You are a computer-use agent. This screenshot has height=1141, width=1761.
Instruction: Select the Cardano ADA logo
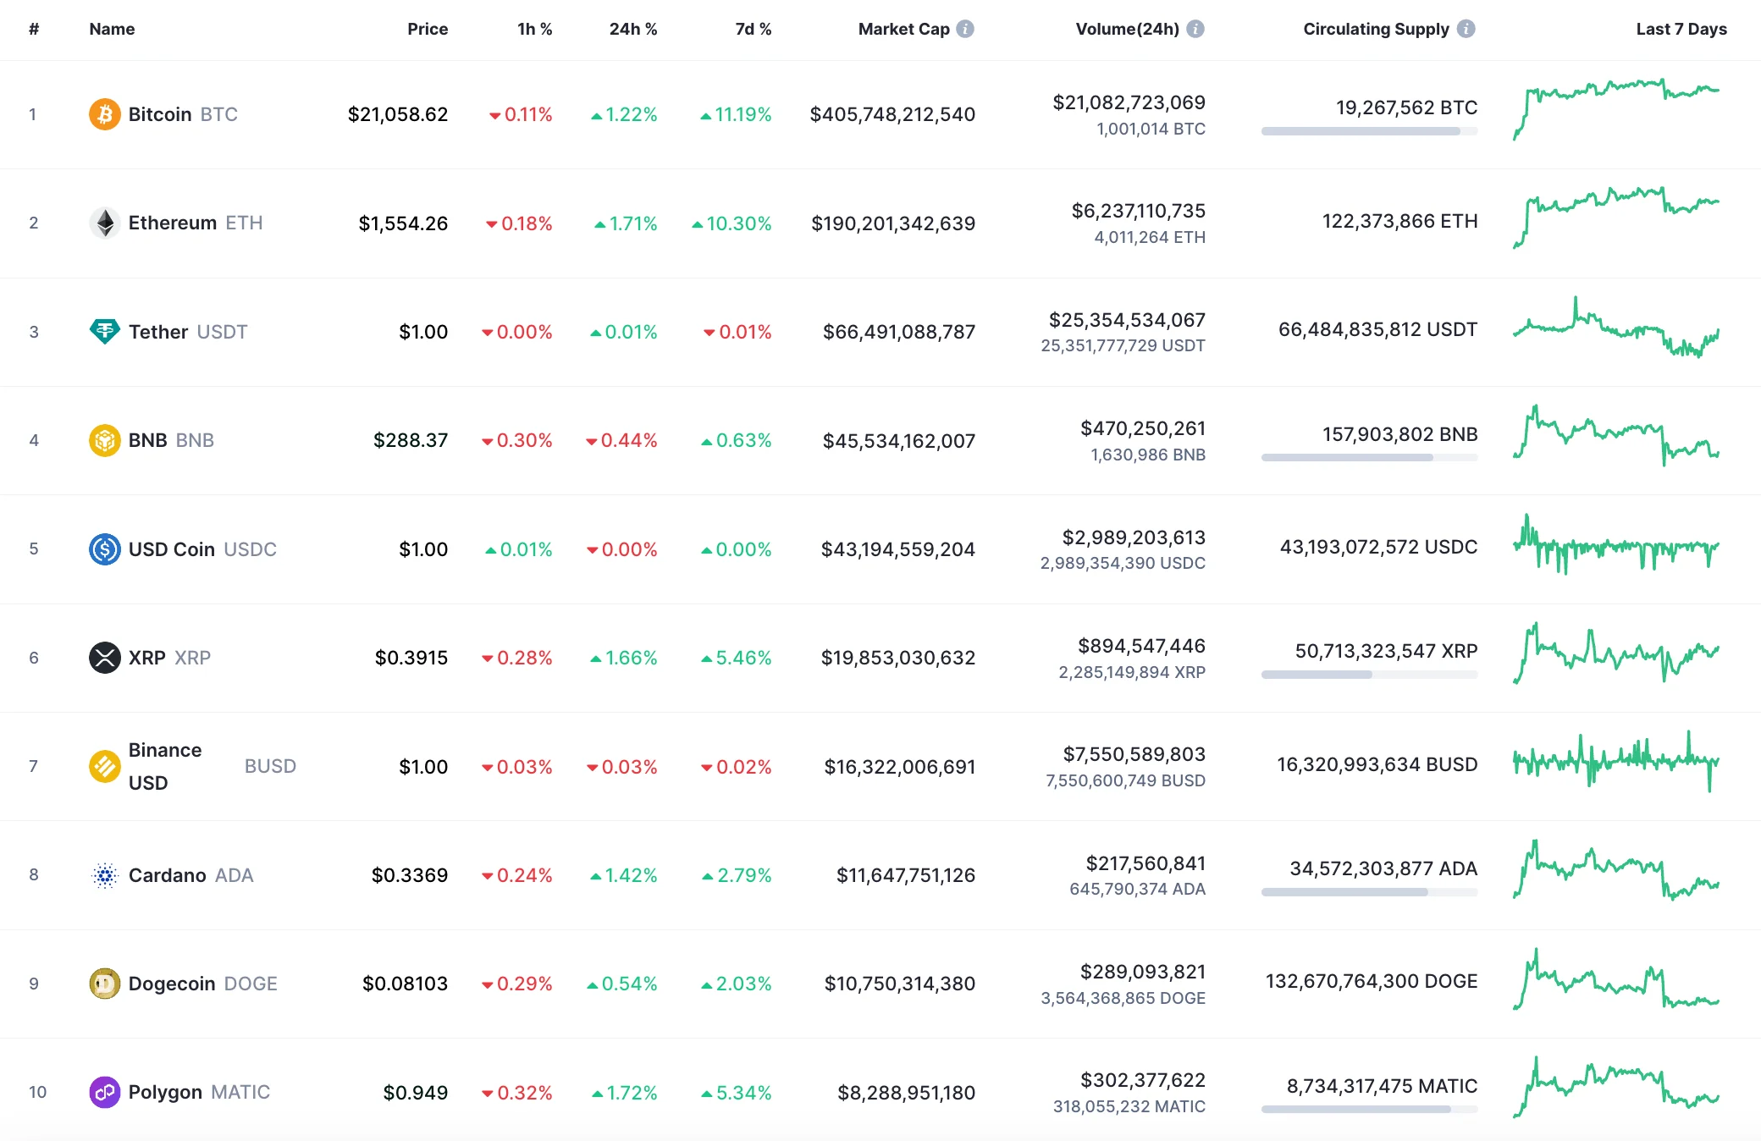click(104, 874)
